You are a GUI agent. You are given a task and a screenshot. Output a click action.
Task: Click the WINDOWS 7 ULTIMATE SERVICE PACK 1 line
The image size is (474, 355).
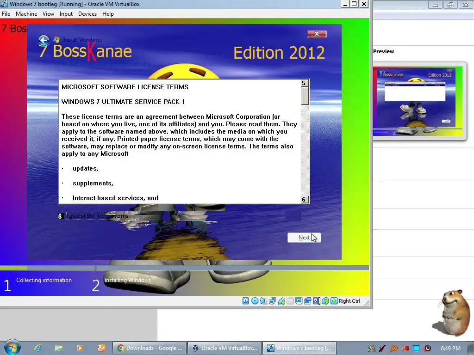(123, 102)
